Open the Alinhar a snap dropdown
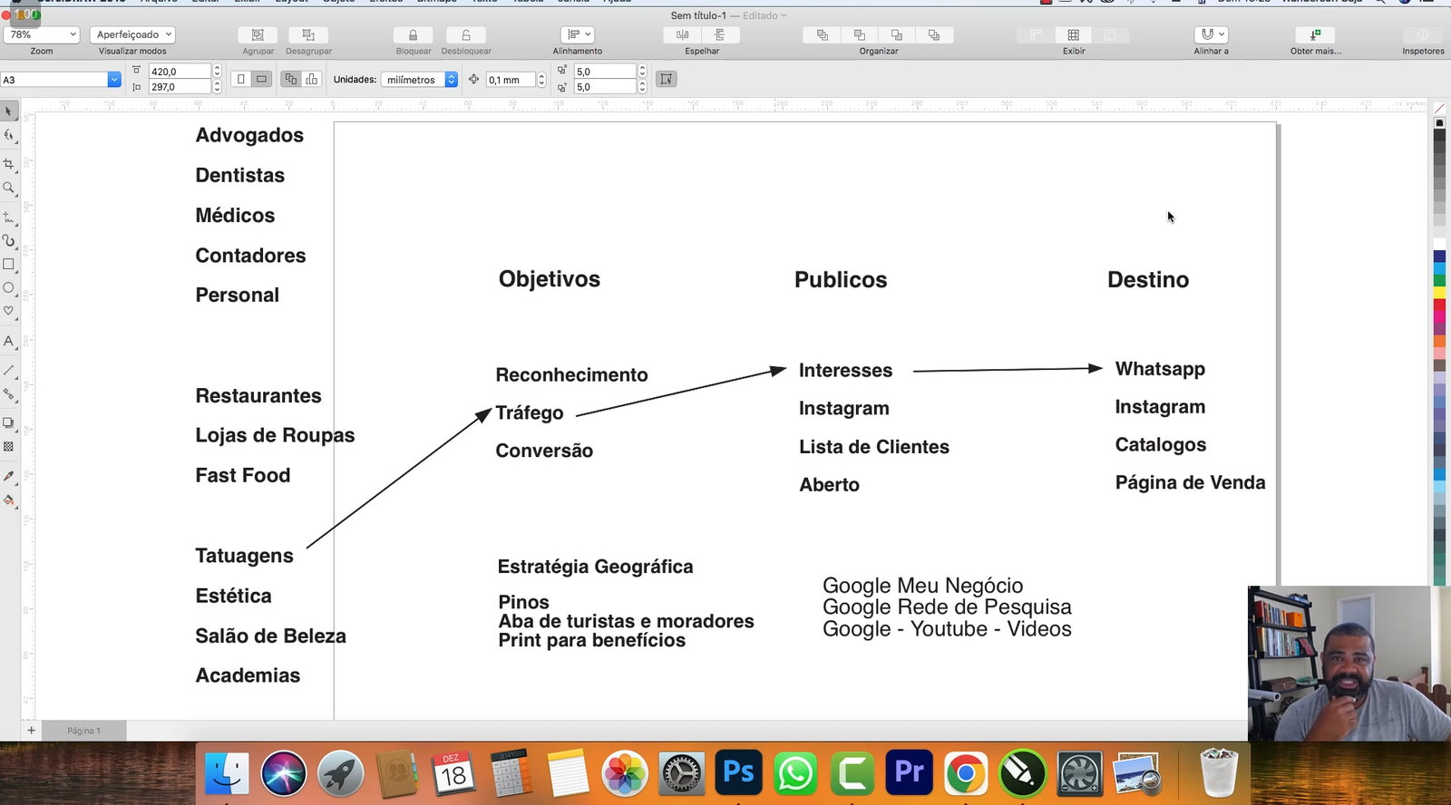Viewport: 1451px width, 805px height. coord(1212,34)
